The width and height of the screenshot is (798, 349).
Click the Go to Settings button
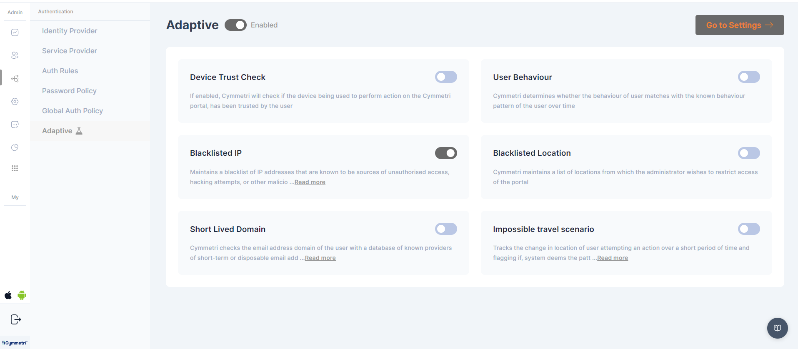pos(739,25)
